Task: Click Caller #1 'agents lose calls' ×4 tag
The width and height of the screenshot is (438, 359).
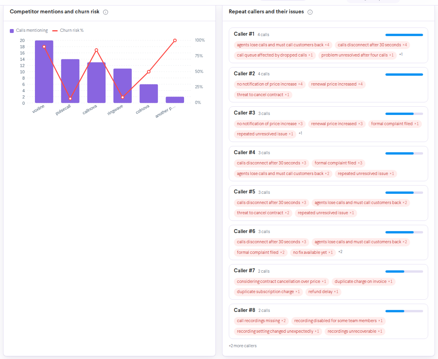Action: point(283,45)
